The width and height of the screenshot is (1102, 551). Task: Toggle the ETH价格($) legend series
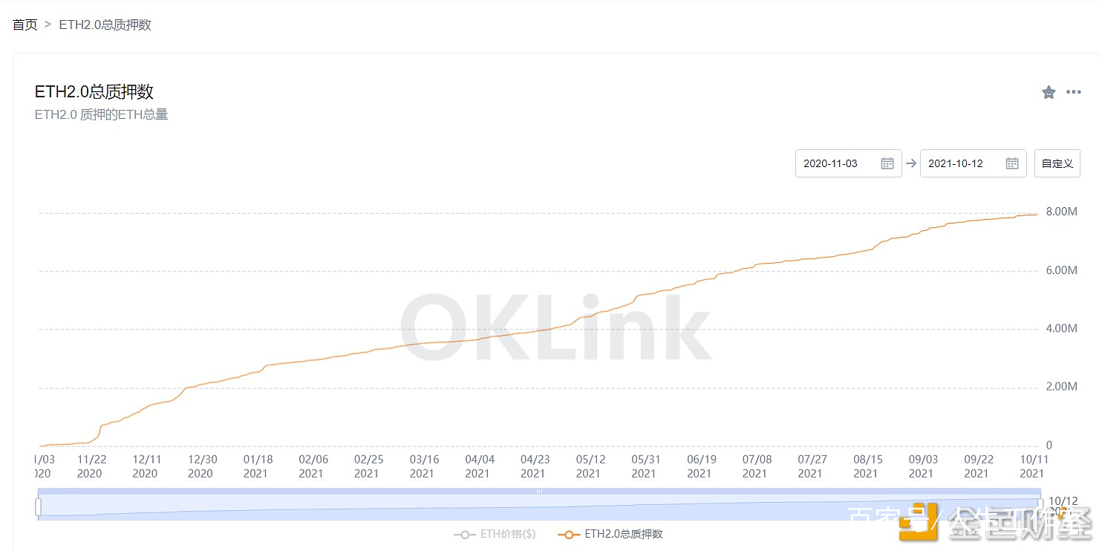(495, 534)
